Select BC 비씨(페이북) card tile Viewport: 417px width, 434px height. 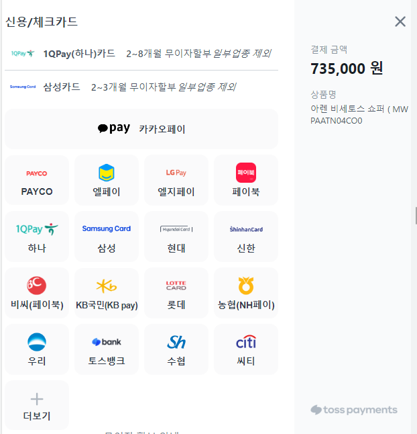coord(37,293)
